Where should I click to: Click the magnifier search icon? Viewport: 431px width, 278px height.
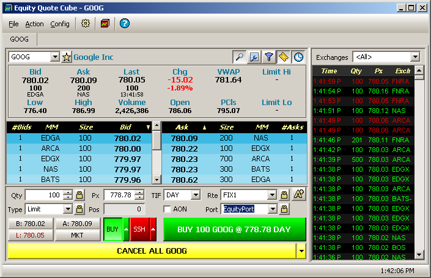(x=240, y=57)
